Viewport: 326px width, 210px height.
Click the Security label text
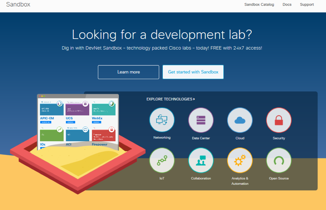[x=279, y=138]
